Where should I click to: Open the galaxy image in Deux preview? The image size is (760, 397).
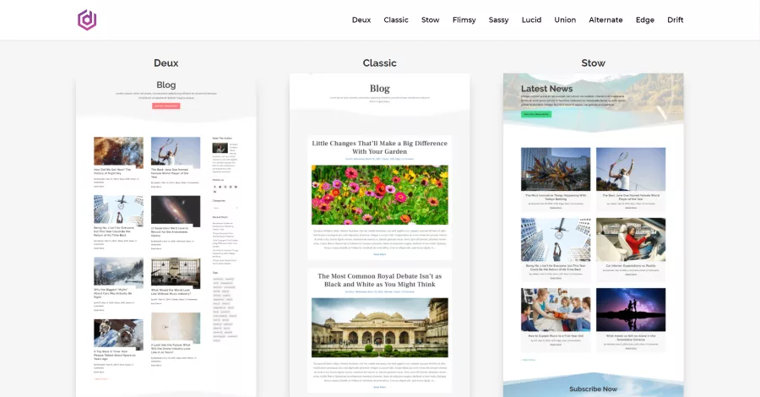(x=176, y=211)
